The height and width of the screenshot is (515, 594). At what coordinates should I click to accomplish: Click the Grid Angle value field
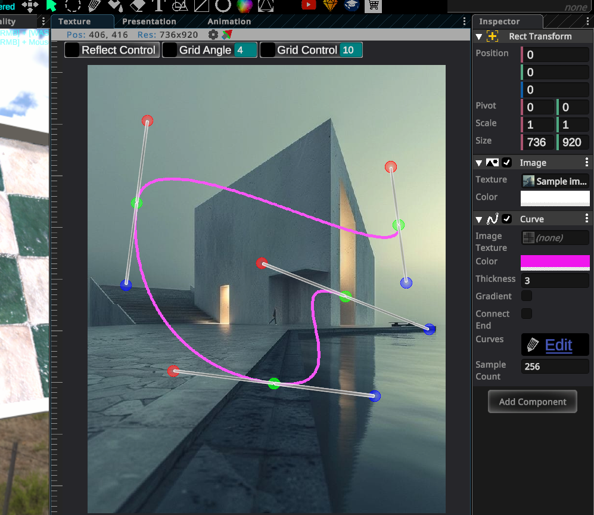click(245, 50)
